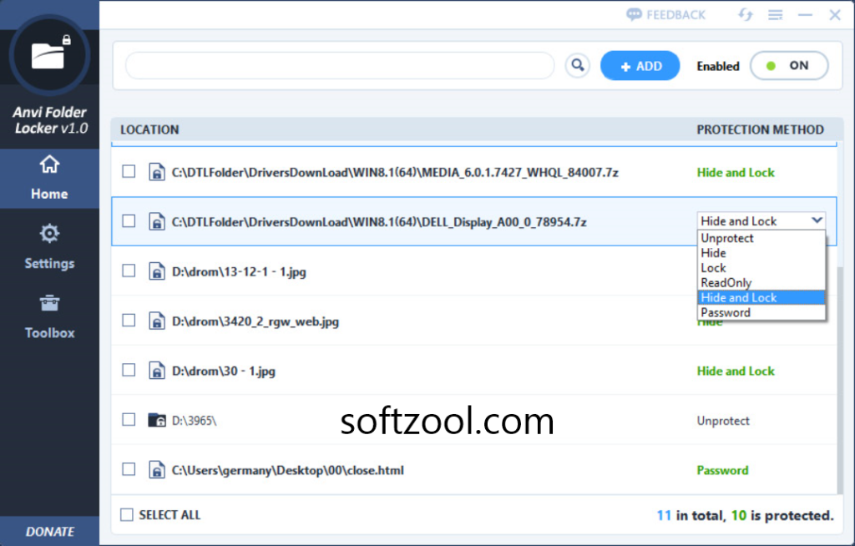Select ReadOnly from the dropdown menu
This screenshot has width=855, height=546.
point(726,282)
